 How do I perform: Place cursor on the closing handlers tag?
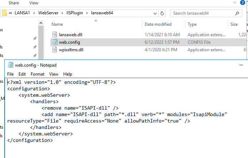tap(46, 128)
